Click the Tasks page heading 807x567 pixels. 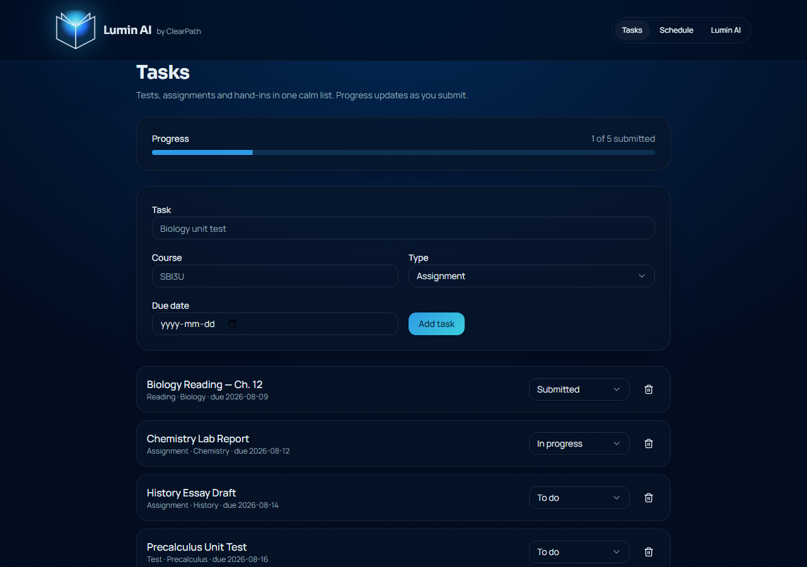(163, 72)
